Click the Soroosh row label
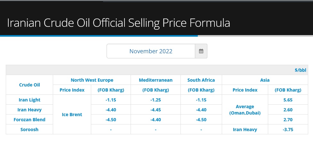Screen dimensions: 313x149 coord(29,130)
